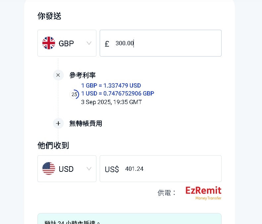Click the 25-second rate refresh countdown circle
The width and height of the screenshot is (262, 224).
pos(75,94)
